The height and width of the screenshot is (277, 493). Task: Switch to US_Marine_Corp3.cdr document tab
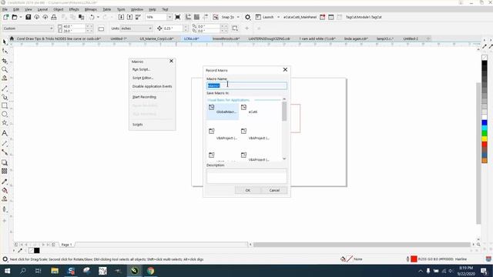click(156, 38)
